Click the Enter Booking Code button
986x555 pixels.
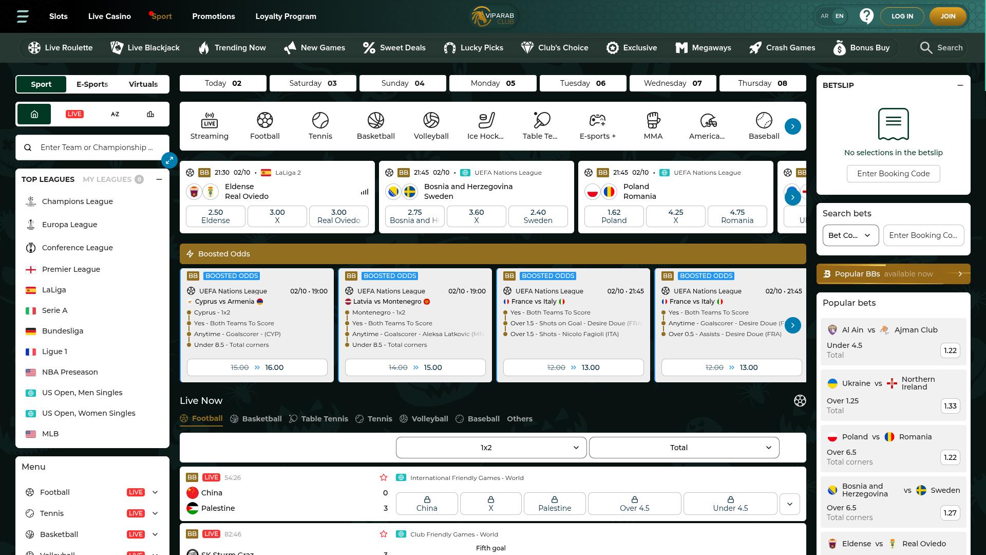point(894,174)
